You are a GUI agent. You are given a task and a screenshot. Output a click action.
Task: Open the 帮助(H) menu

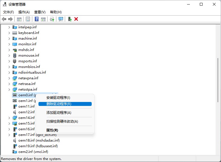click(56, 12)
